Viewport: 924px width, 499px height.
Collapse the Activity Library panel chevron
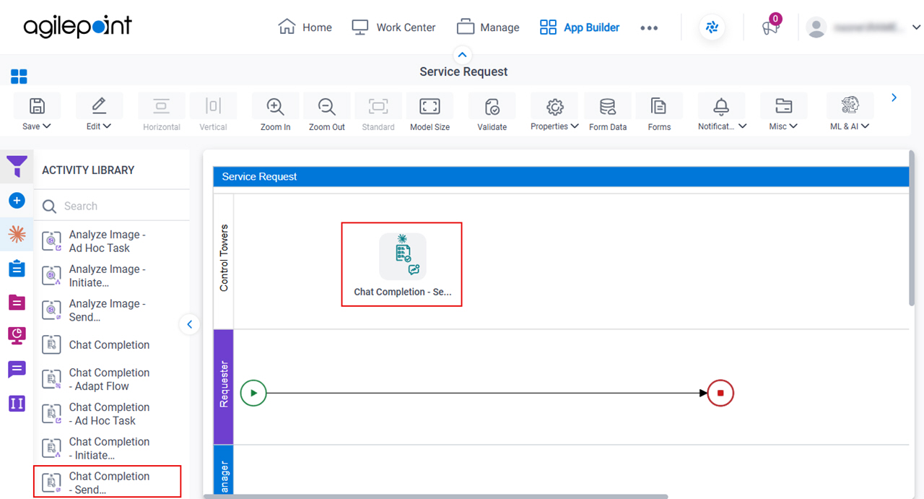[189, 324]
